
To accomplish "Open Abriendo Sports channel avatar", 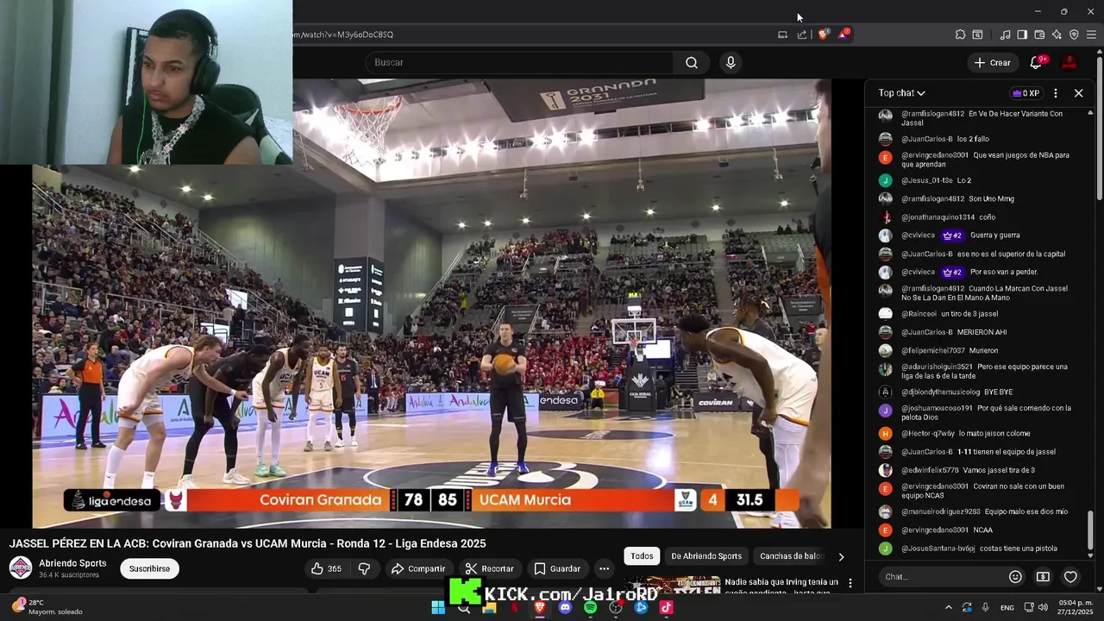I will click(x=21, y=568).
